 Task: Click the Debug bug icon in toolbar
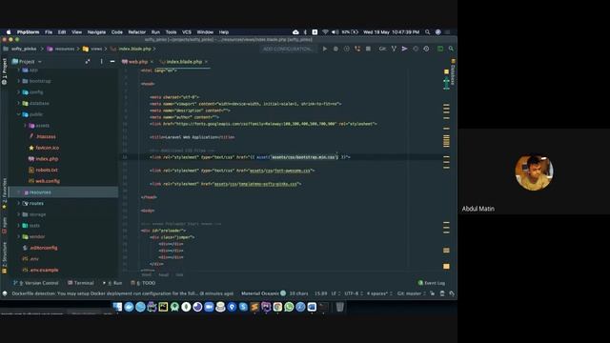tap(335, 49)
